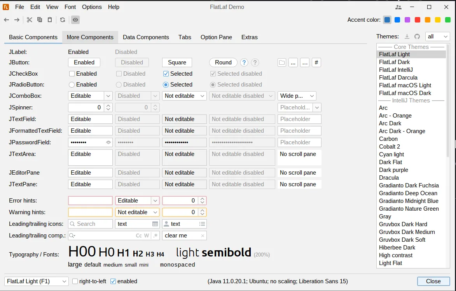The height and width of the screenshot is (291, 456).
Task: Switch to the More Components tab
Action: tap(90, 37)
